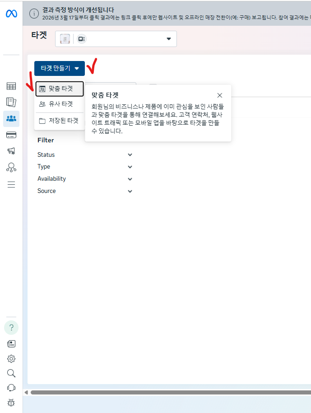311x413 pixels.
Task: Click the account type icon beside the thumbnail
Action: [x=82, y=39]
